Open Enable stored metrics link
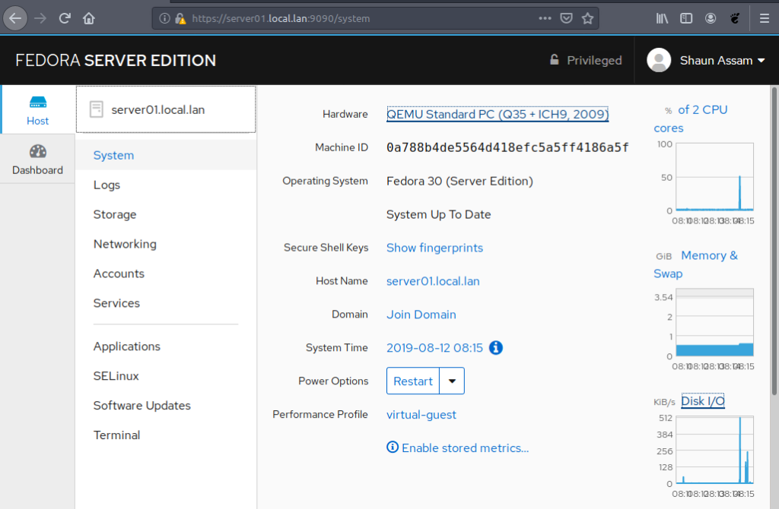The height and width of the screenshot is (509, 779). [x=464, y=448]
